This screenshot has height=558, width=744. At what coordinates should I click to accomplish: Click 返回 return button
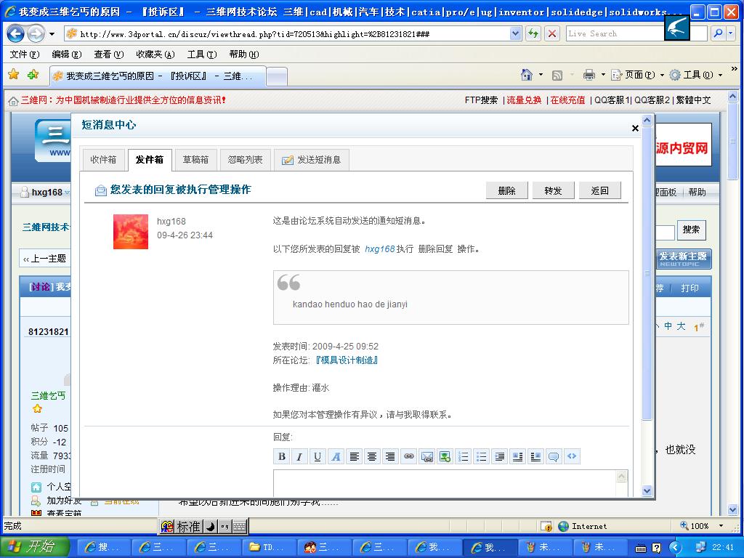(x=599, y=191)
